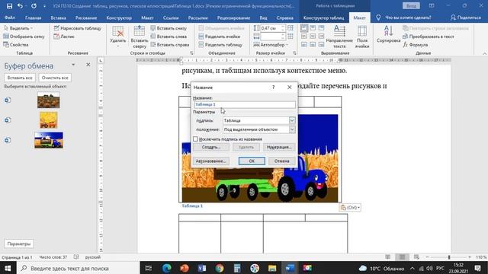This screenshot has height=274, width=488.
Task: Open the Windows Start menu
Action: [x=8, y=268]
